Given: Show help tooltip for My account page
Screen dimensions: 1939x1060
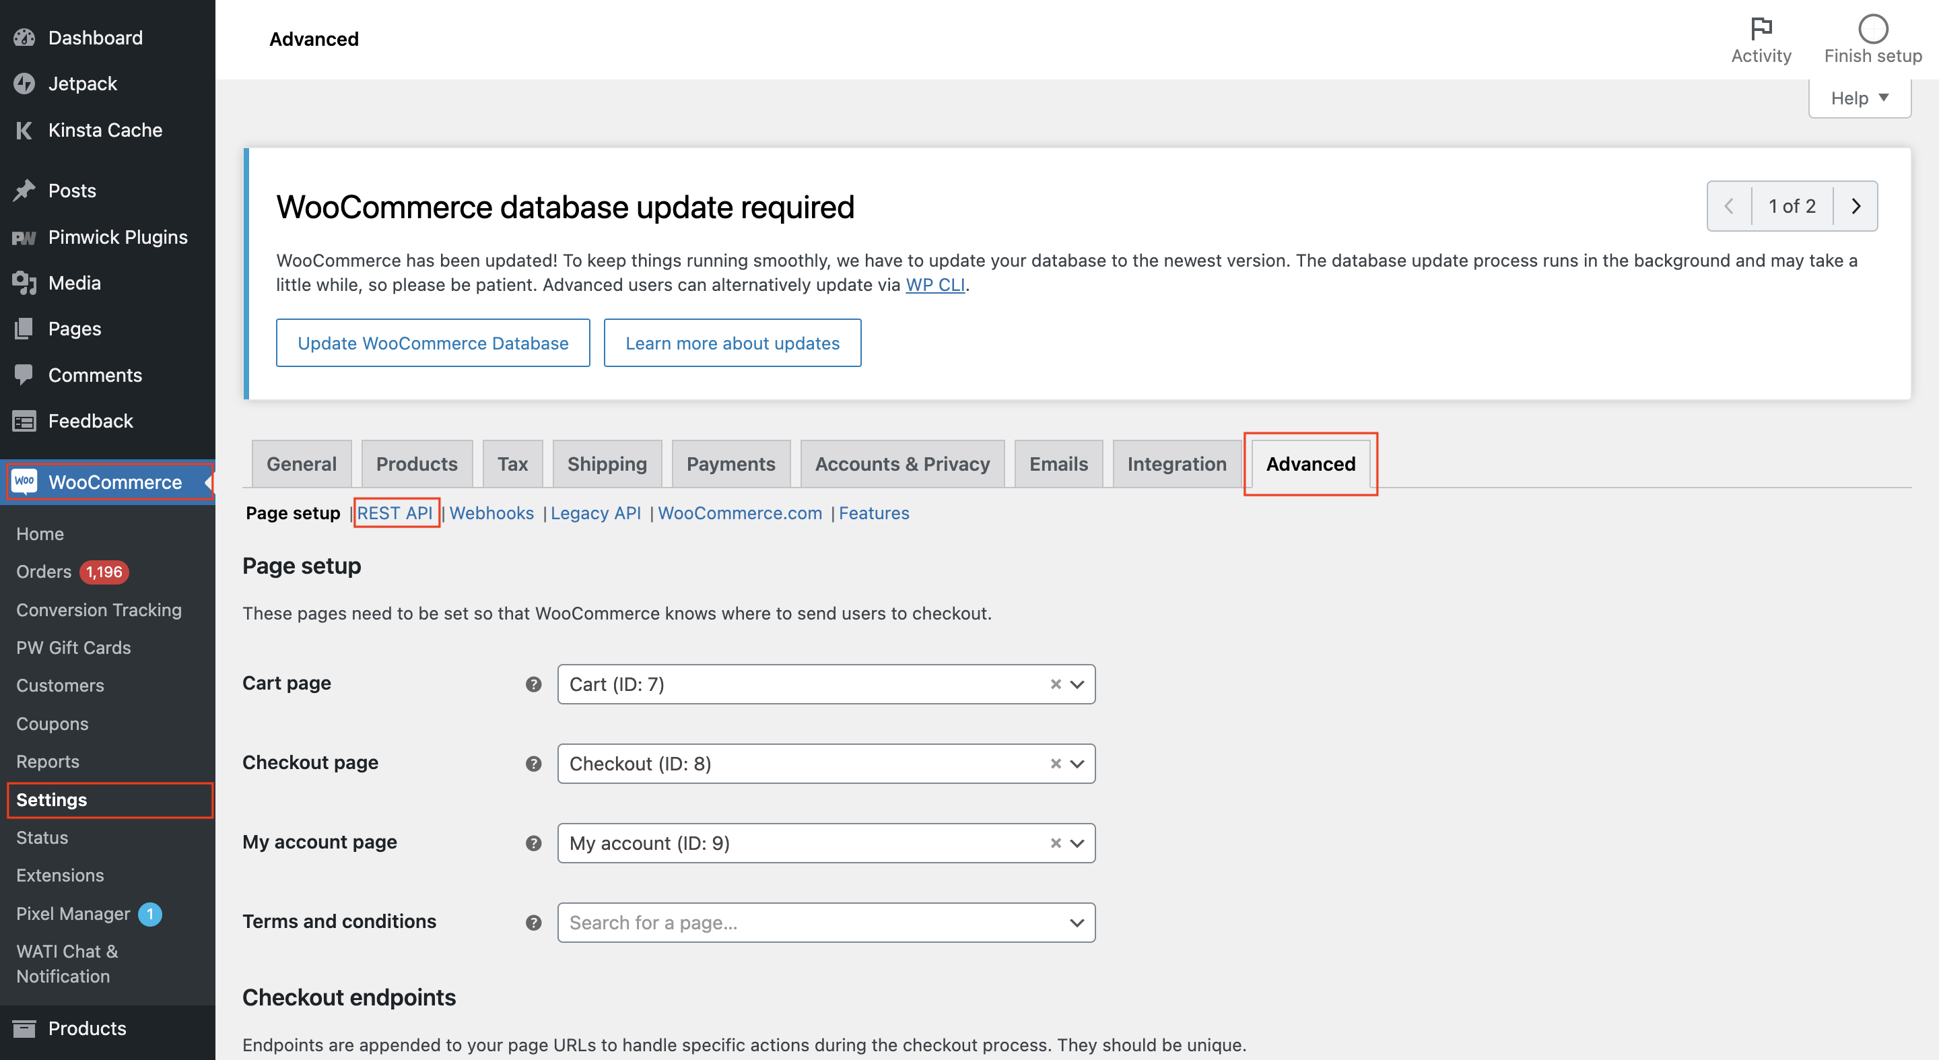Looking at the screenshot, I should click(534, 843).
